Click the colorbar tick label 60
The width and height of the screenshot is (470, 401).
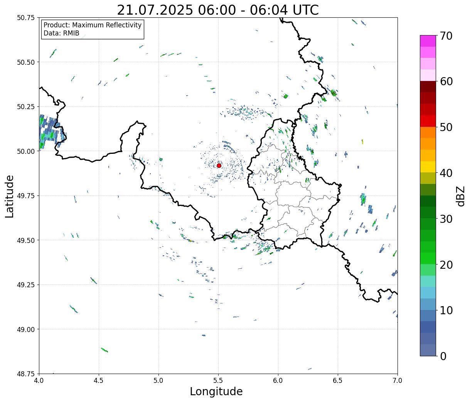pyautogui.click(x=446, y=81)
